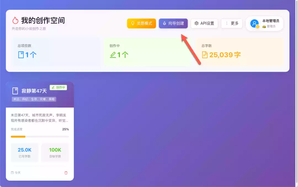Click the 25.0K 已写字数 box

[25, 153]
